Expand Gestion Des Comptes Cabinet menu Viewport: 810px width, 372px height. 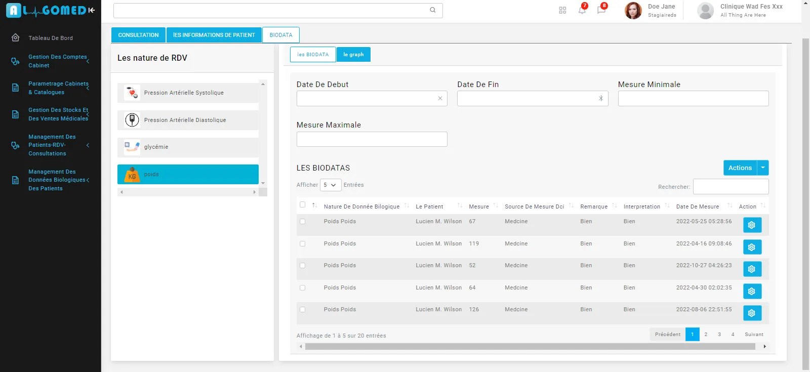[57, 61]
